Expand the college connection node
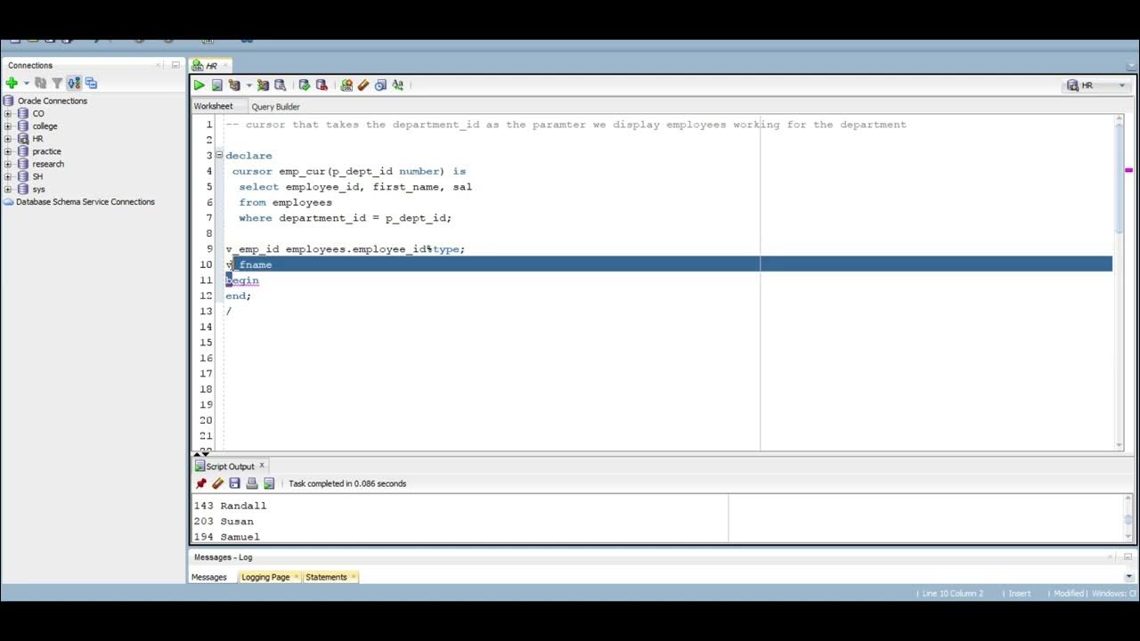Image resolution: width=1140 pixels, height=641 pixels. click(x=8, y=126)
